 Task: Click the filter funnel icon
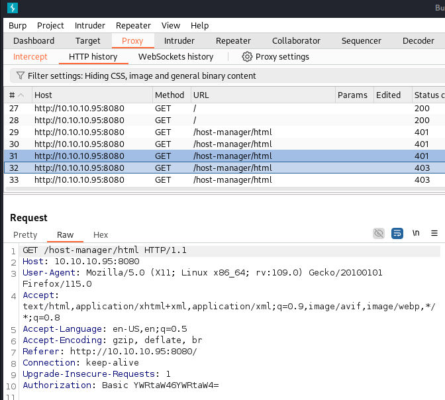coord(20,76)
